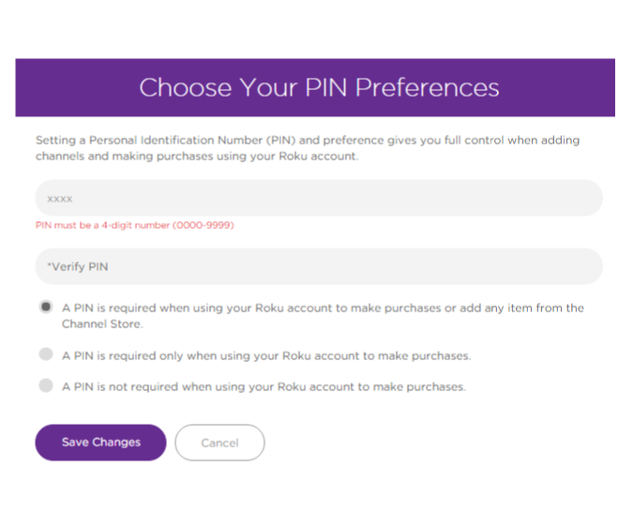Click the PIN entry field showing xxxx
Screen dimensions: 633x527
coord(319,199)
